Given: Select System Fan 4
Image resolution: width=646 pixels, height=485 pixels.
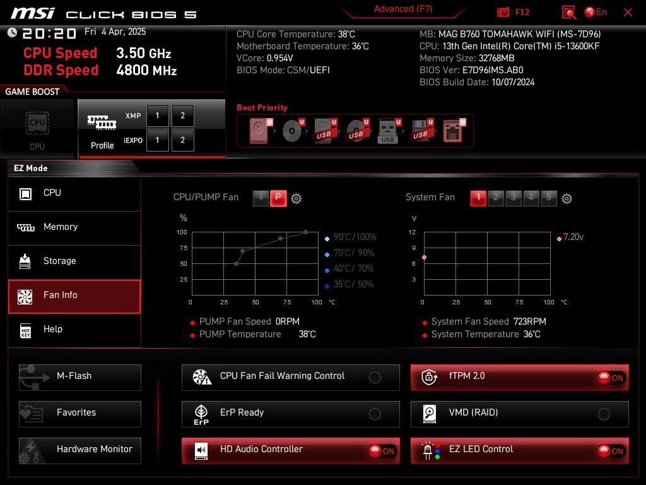Looking at the screenshot, I should point(531,198).
